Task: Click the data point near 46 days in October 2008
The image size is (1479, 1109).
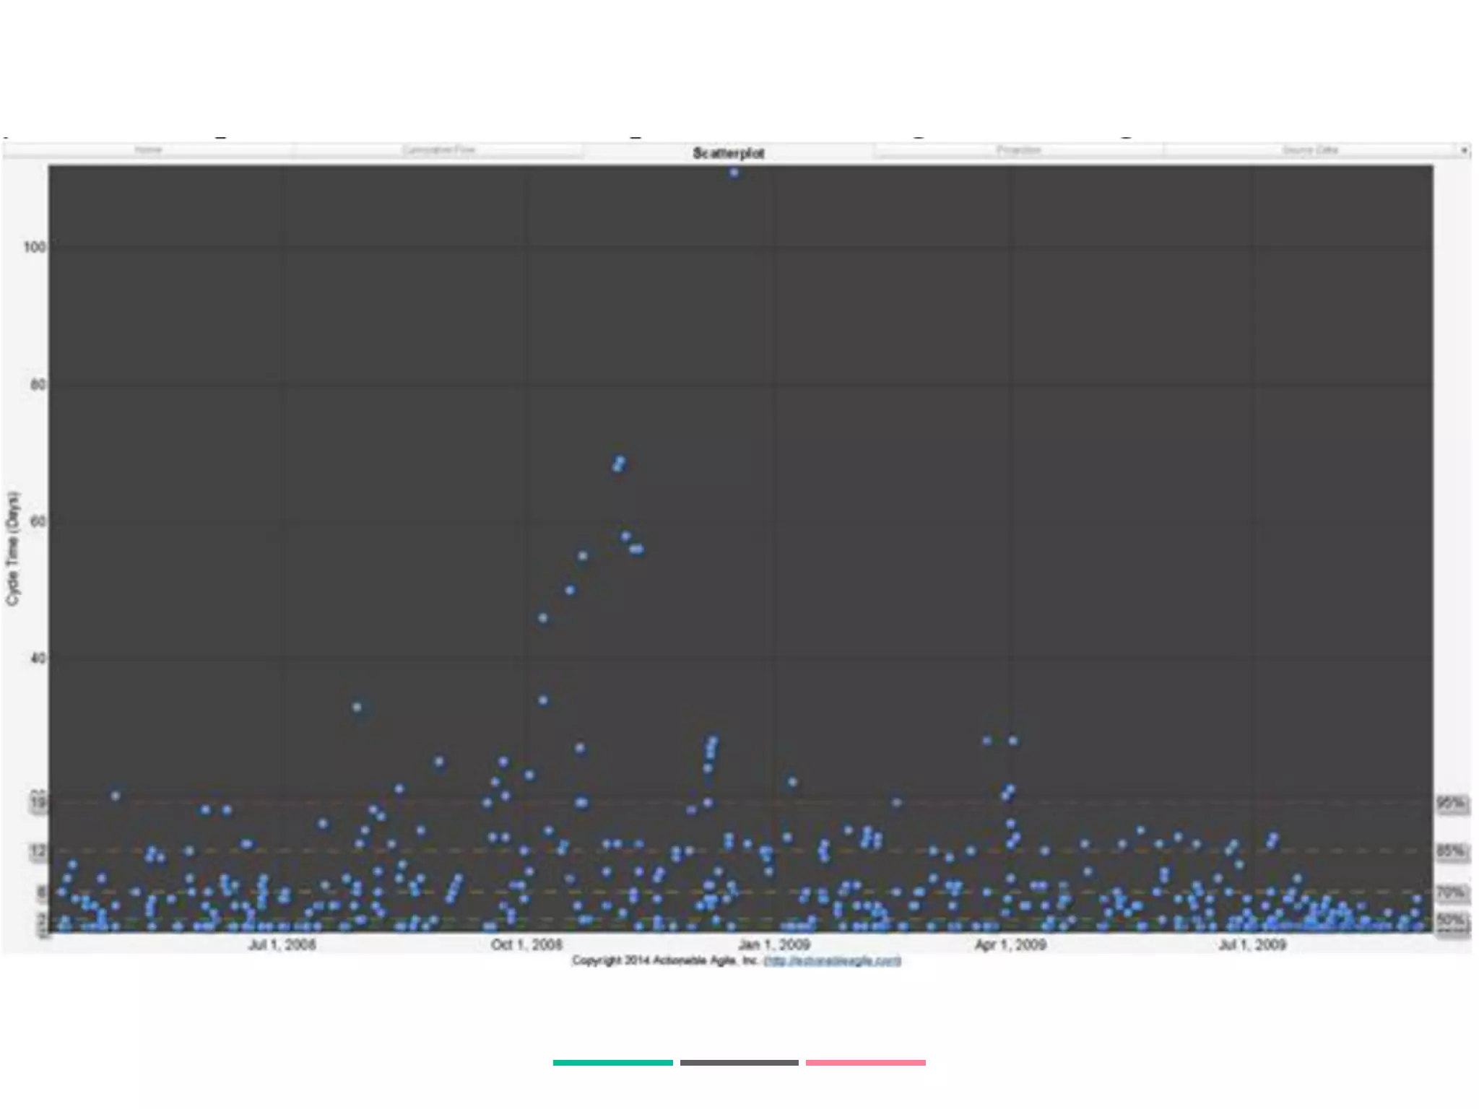Action: tap(543, 618)
